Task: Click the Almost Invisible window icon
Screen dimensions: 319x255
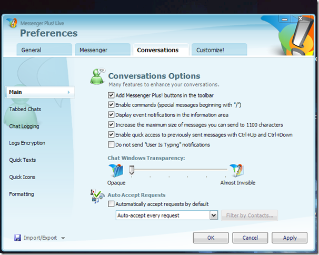Action: click(236, 170)
